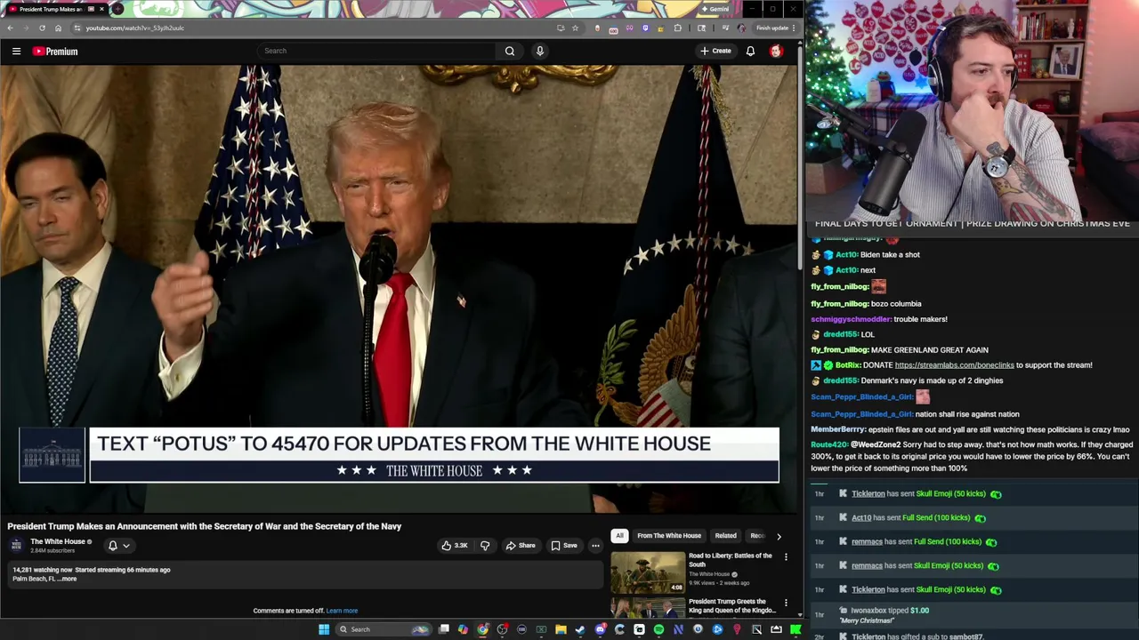Reload the browser page
Image resolution: width=1139 pixels, height=640 pixels.
(42, 28)
